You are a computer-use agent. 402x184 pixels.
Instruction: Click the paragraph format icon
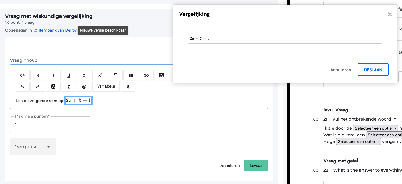coord(115,75)
